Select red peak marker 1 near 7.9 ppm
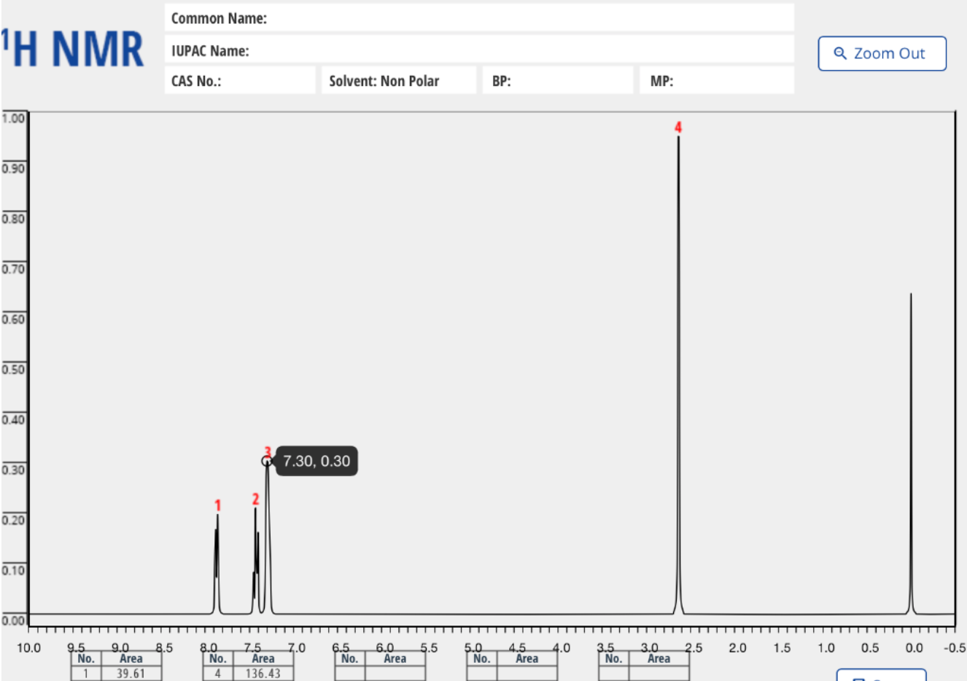The width and height of the screenshot is (967, 681). tap(217, 505)
